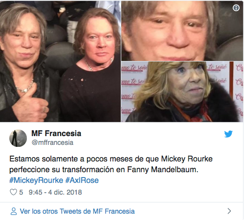Image resolution: width=244 pixels, height=220 pixels.
Task: Open the Twitter bird logo
Action: (228, 134)
